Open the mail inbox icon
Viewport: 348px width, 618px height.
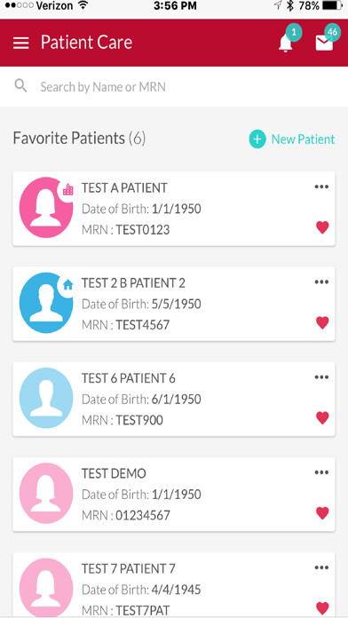(324, 43)
